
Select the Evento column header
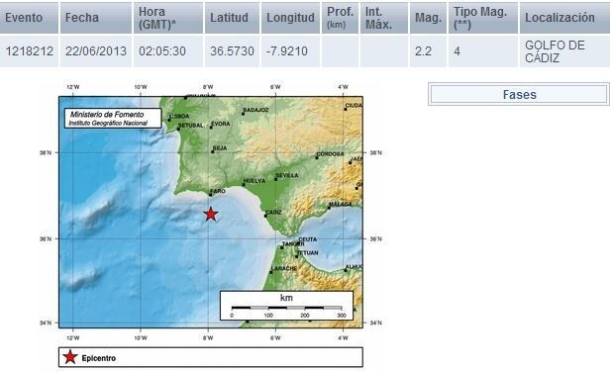tap(30, 18)
